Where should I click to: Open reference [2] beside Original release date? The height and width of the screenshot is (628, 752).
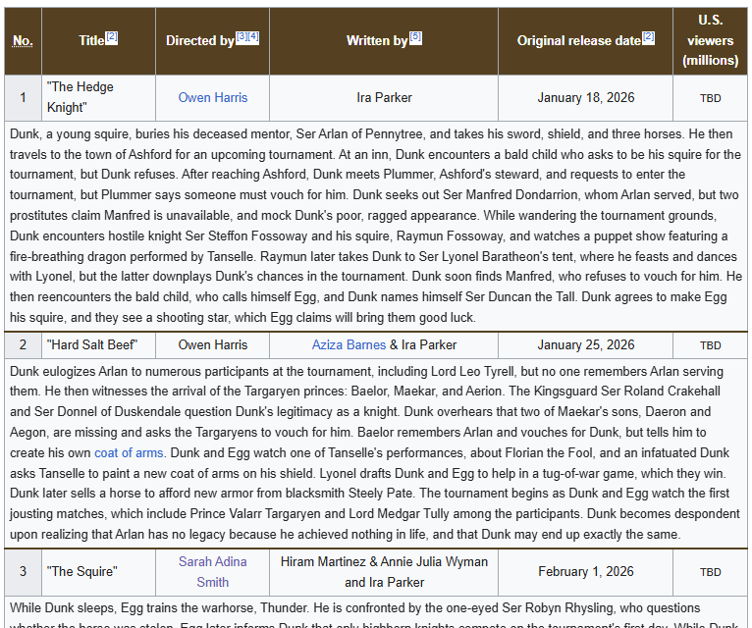click(x=648, y=37)
